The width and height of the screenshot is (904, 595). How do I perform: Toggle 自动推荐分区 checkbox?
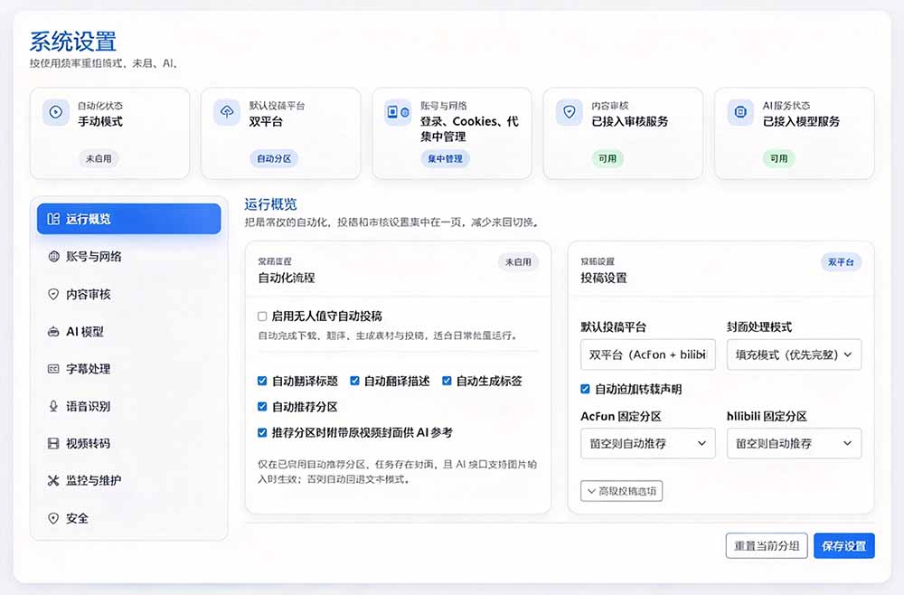(262, 407)
